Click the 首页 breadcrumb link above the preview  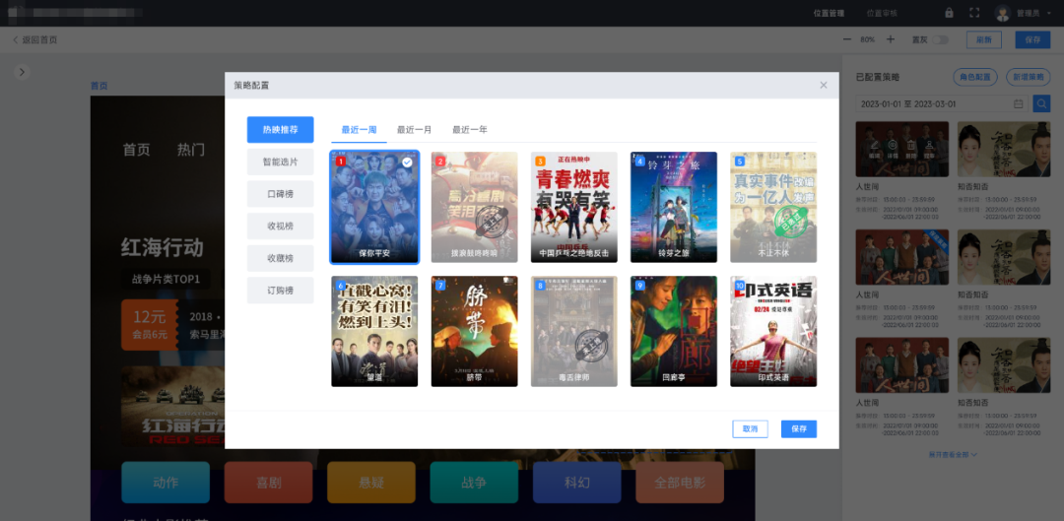[x=100, y=86]
